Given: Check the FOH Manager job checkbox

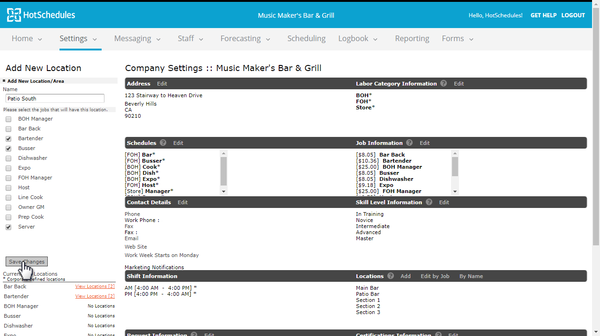Looking at the screenshot, I should (8, 178).
